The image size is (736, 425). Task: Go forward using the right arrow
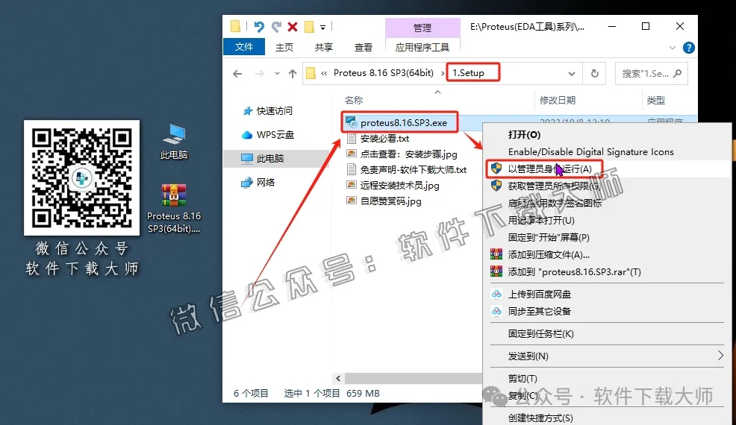(259, 74)
